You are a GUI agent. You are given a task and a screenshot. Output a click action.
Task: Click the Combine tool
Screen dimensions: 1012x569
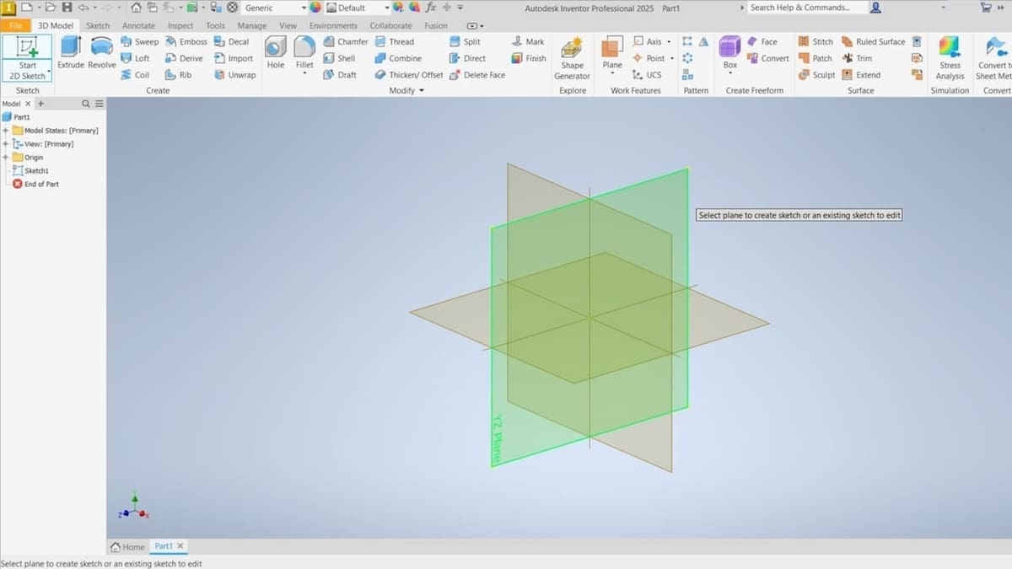(398, 58)
